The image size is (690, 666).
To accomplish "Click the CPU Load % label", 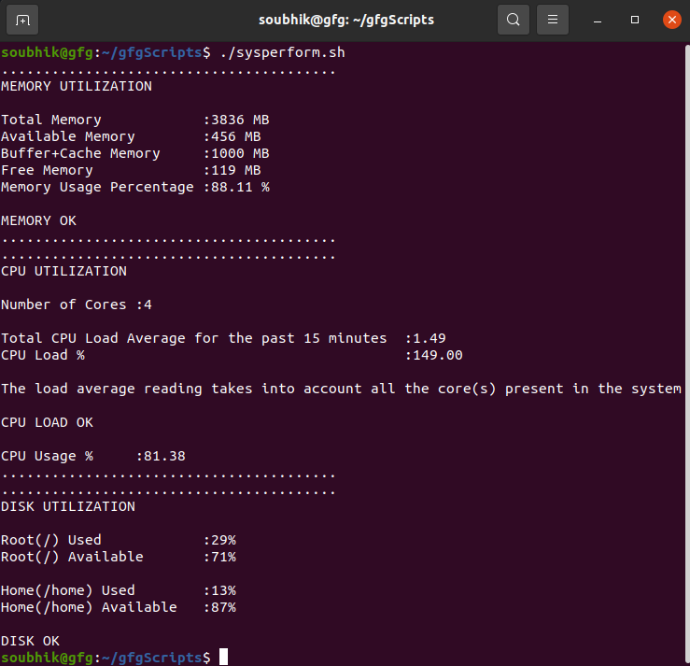I will coord(43,355).
